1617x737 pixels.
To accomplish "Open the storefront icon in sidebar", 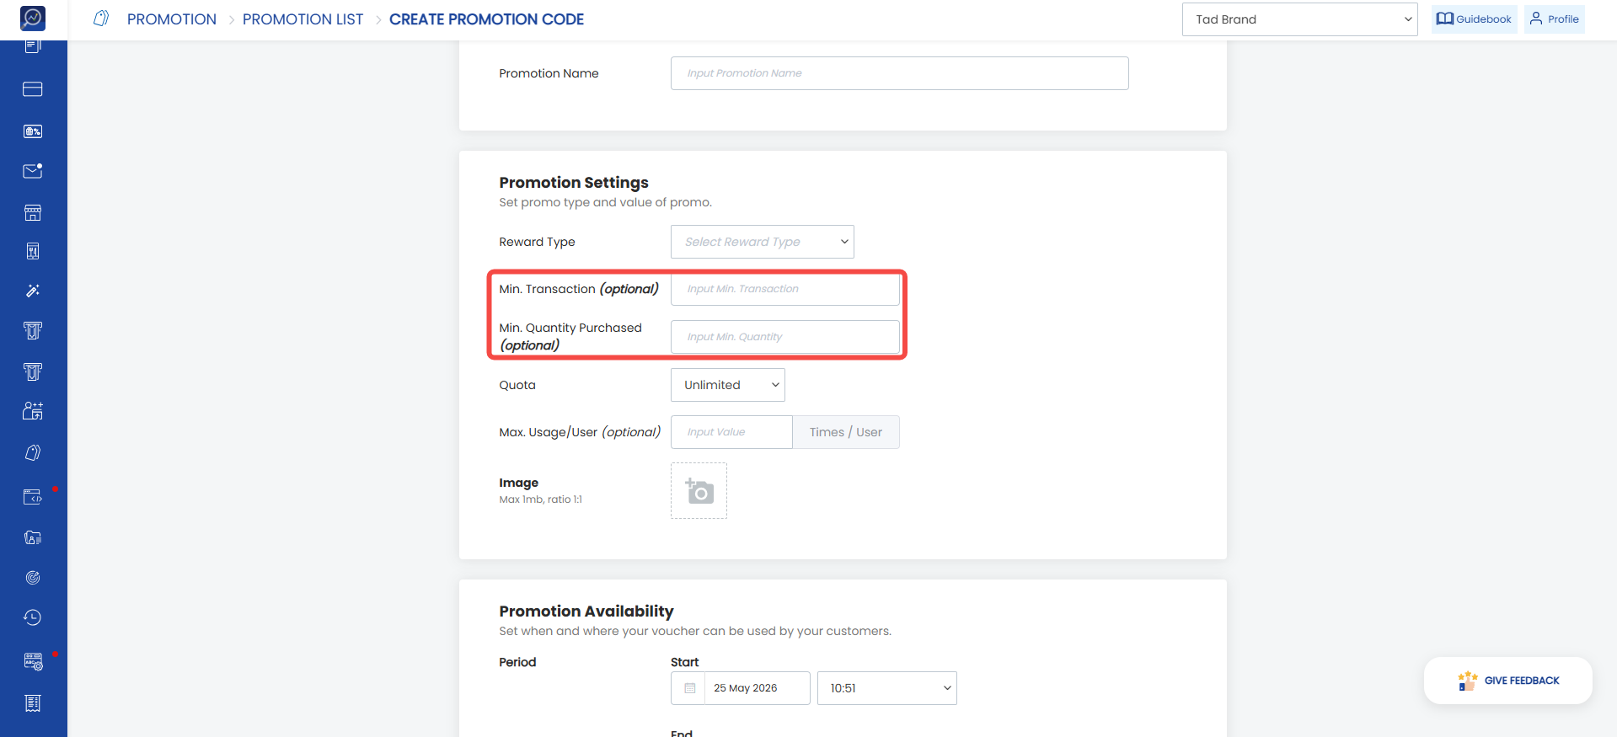I will pos(33,212).
